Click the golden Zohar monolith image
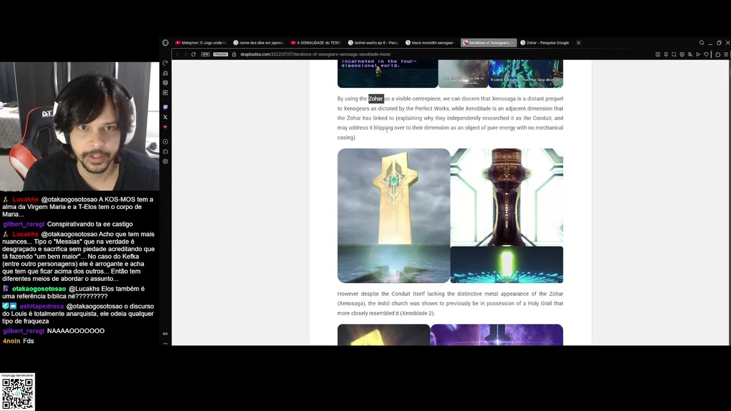Image resolution: width=731 pixels, height=411 pixels. coord(393,216)
